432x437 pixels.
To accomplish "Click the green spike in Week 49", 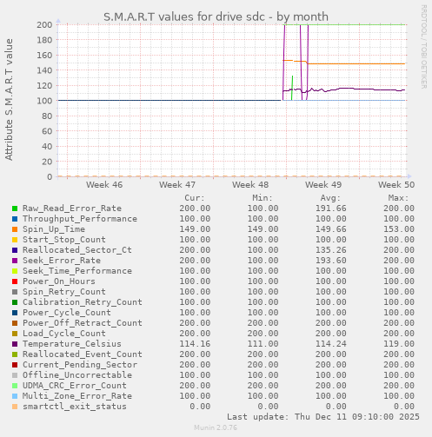I will [292, 88].
